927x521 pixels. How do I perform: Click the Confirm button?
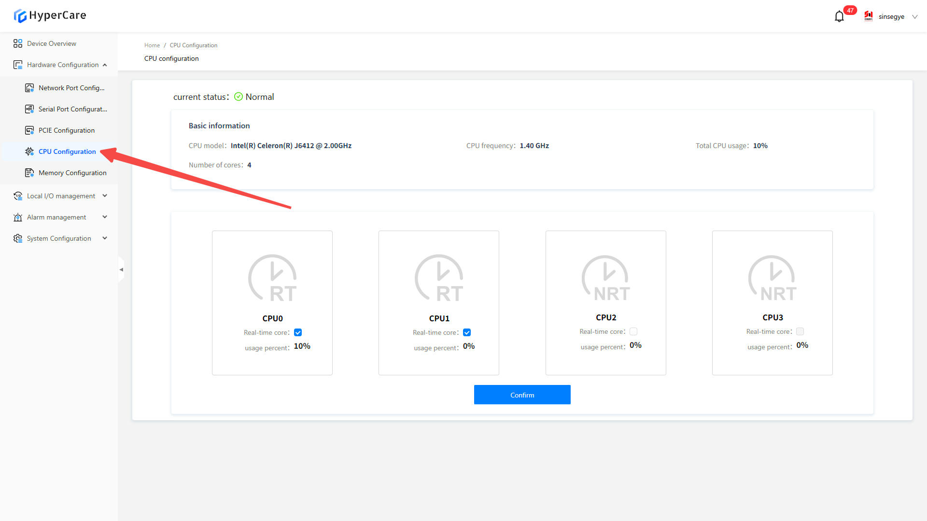click(x=522, y=395)
